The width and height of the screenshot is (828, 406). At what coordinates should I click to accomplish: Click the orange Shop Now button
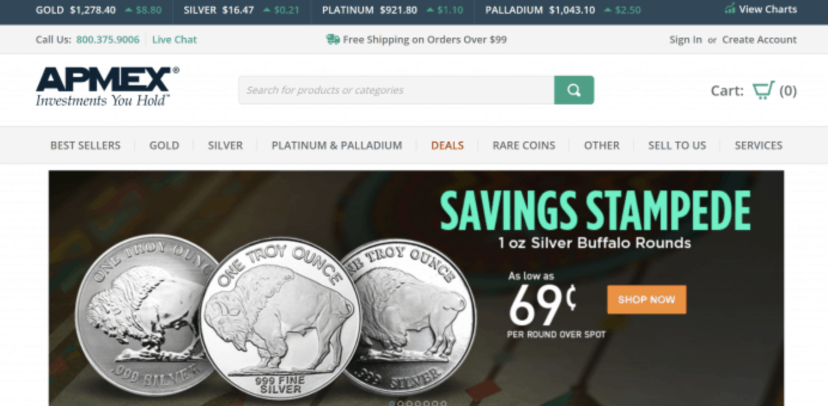click(647, 300)
